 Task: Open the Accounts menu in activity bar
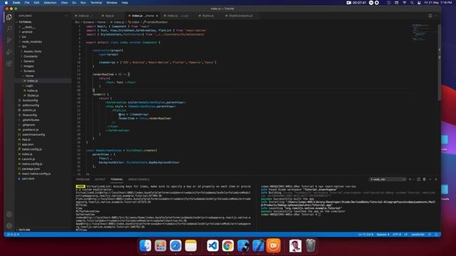point(9,214)
